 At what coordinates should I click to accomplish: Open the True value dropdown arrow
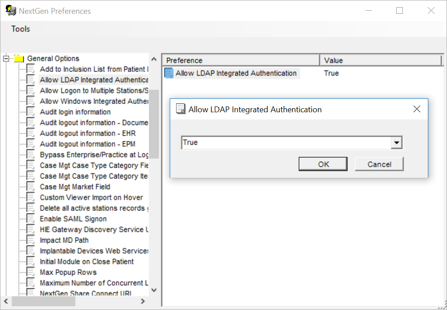tap(397, 143)
